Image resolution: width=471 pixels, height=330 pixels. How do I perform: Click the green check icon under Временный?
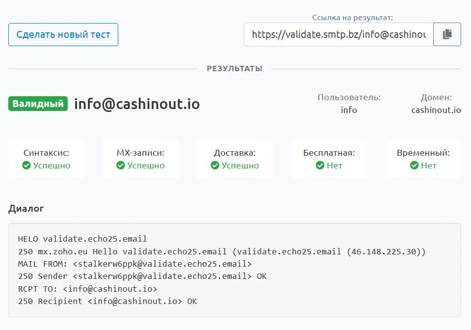tap(414, 165)
